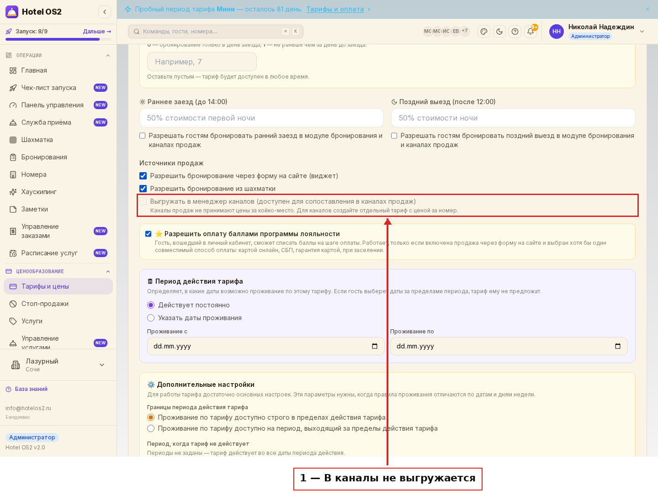
Task: Click the lightning icon in trial banner
Action: coord(128,9)
